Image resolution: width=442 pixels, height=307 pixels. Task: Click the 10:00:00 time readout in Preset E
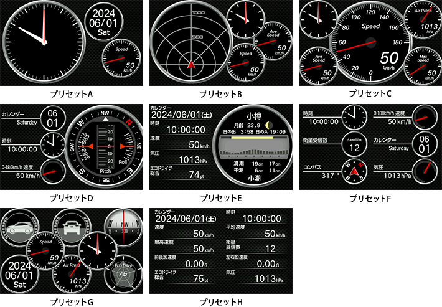pos(187,130)
